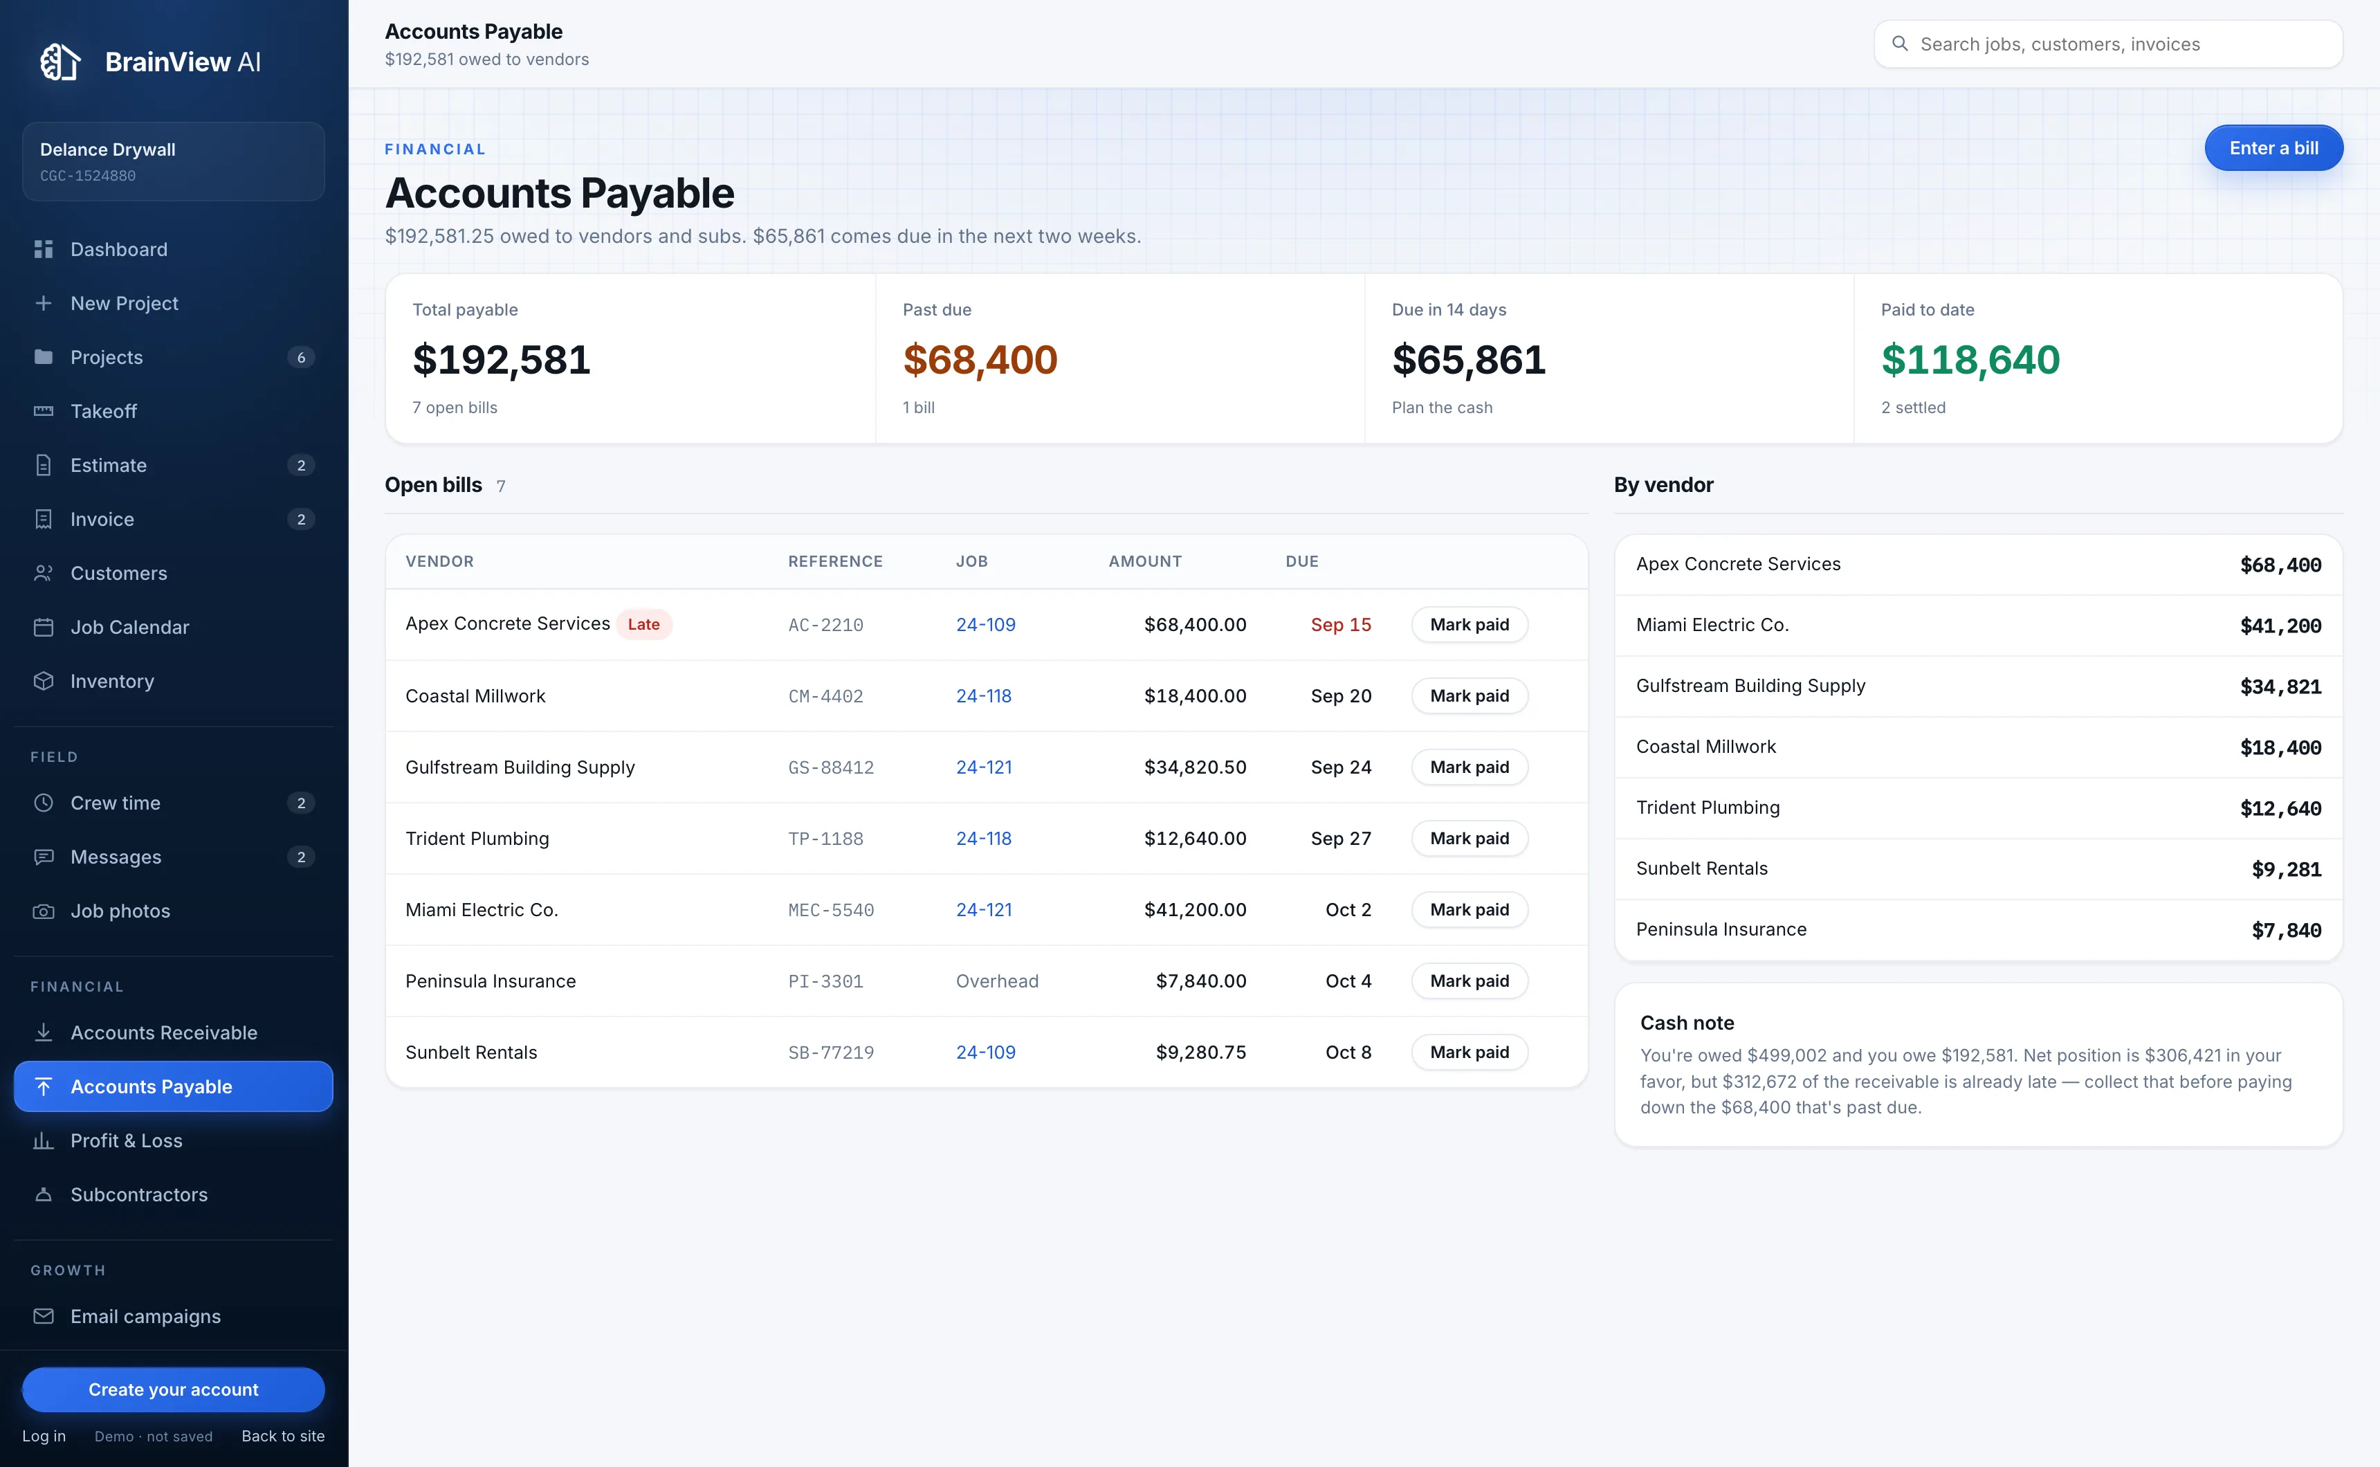2380x1467 pixels.
Task: Click the Back to site link
Action: (x=283, y=1436)
